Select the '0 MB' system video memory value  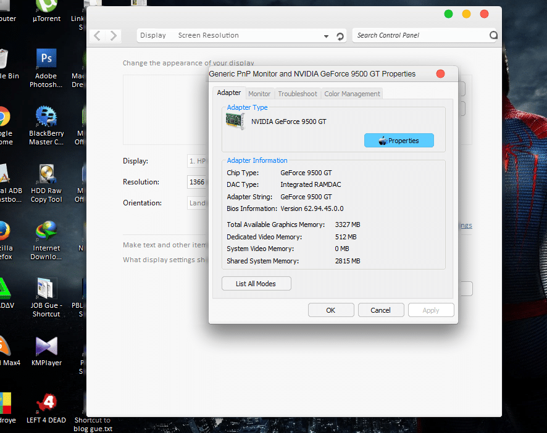342,249
